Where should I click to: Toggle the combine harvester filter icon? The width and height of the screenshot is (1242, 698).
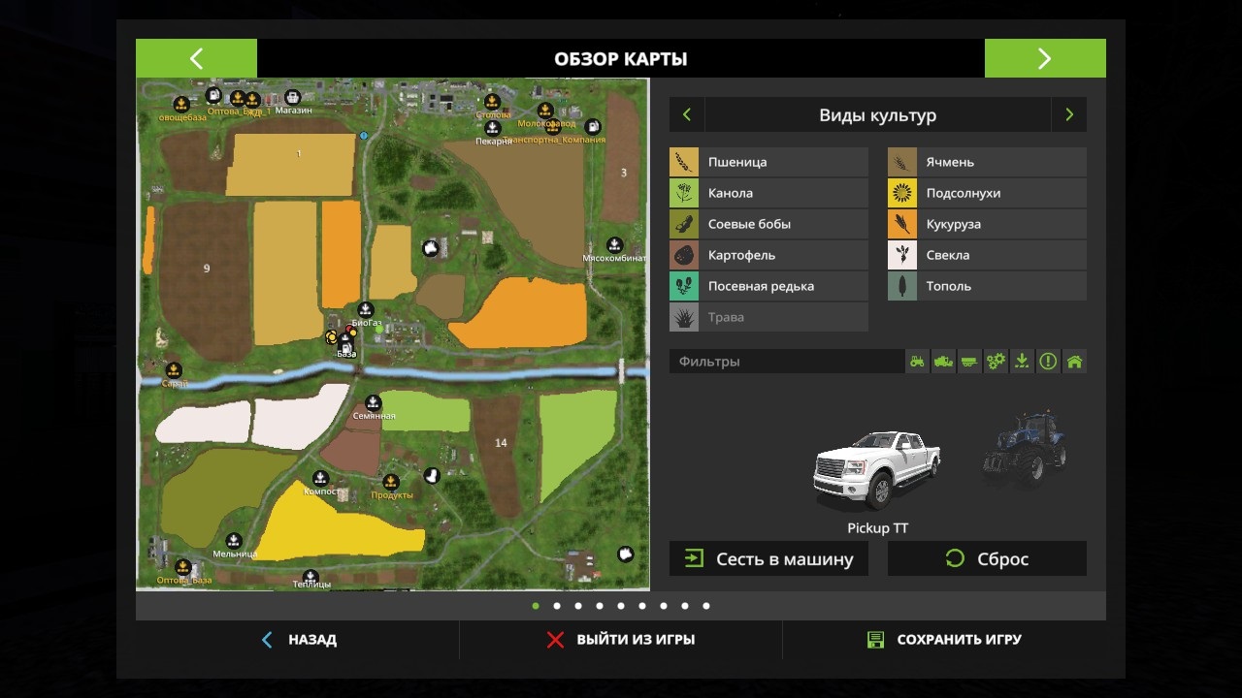point(943,362)
